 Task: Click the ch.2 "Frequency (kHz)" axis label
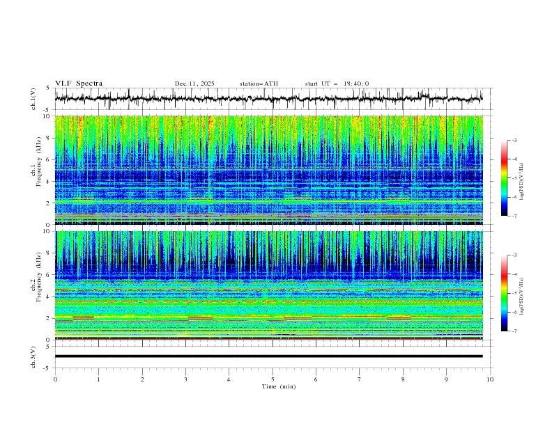39,276
